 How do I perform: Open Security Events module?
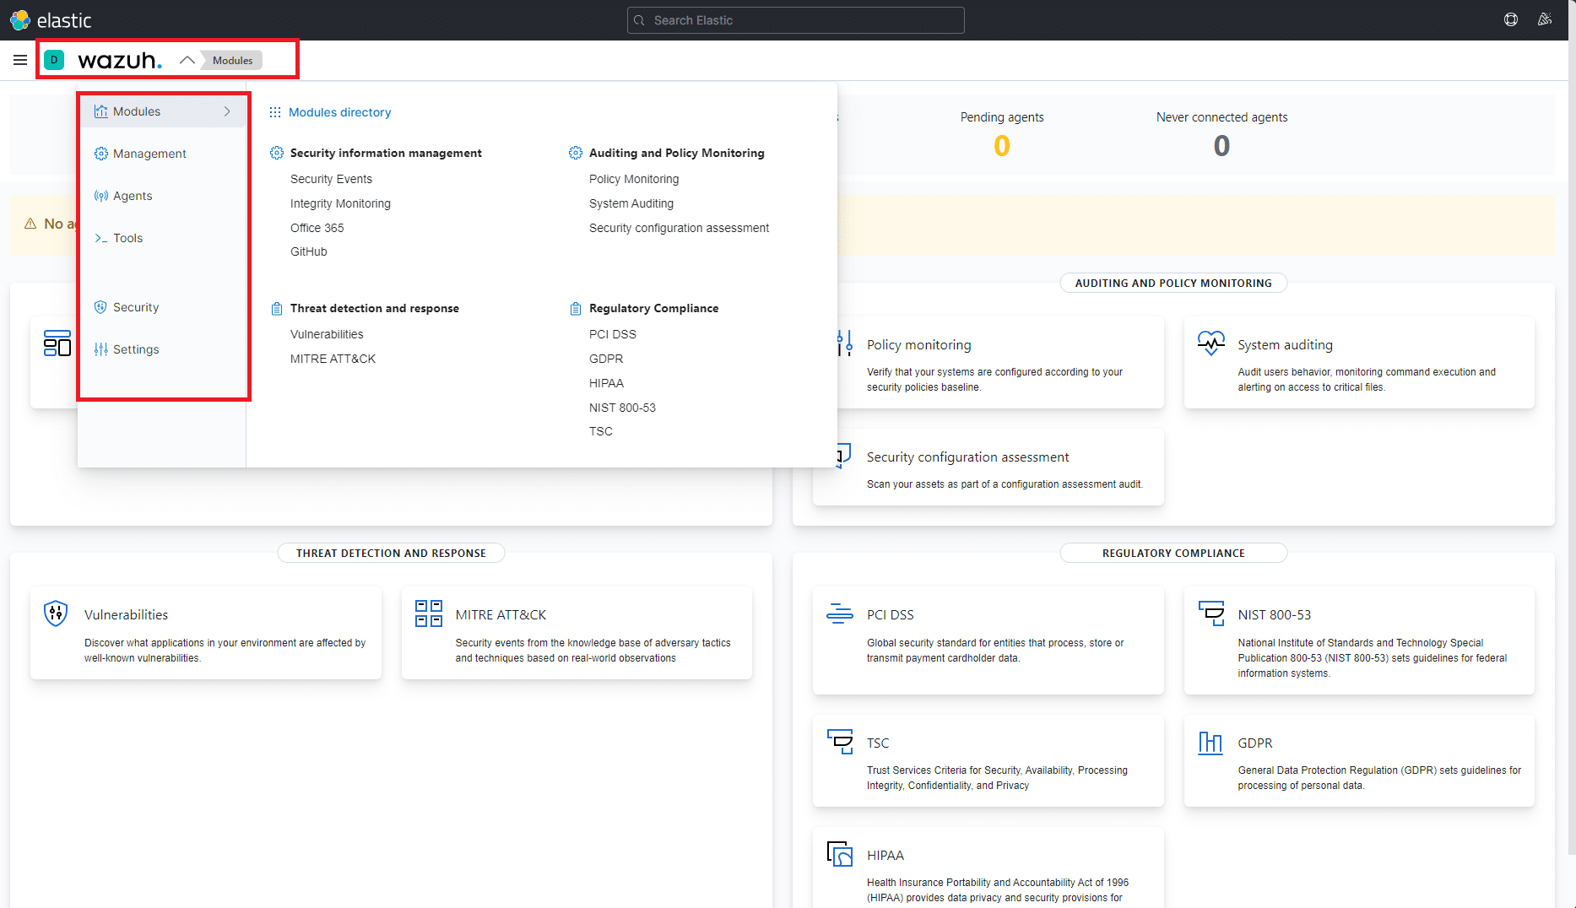(331, 179)
